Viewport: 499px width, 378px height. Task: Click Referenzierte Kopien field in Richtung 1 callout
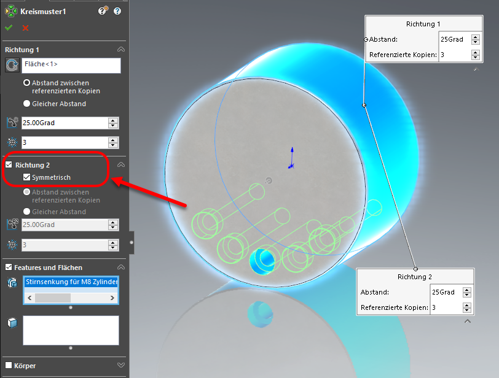click(x=455, y=55)
